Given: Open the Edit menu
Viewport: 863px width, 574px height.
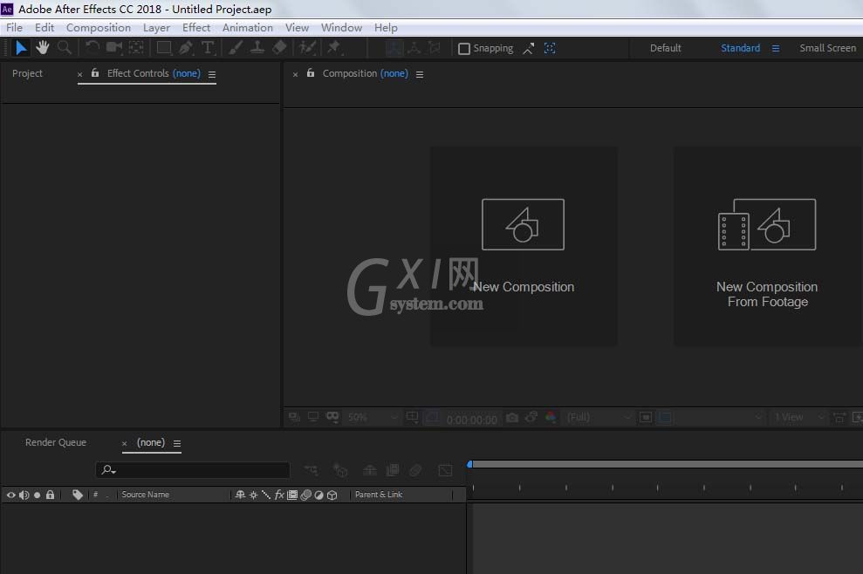Looking at the screenshot, I should pyautogui.click(x=44, y=28).
